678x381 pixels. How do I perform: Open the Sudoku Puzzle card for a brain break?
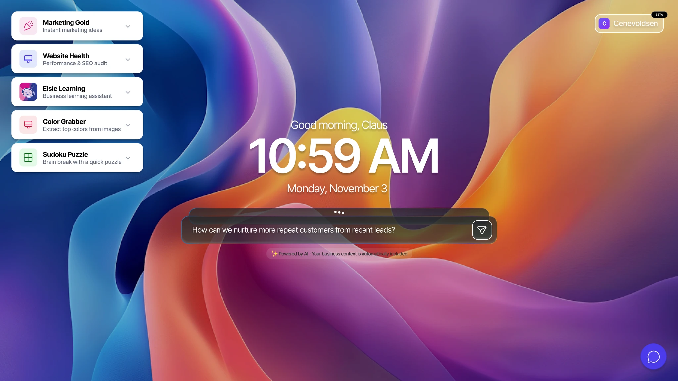77,158
